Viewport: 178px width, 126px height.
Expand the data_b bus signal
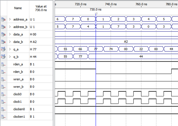10,42
